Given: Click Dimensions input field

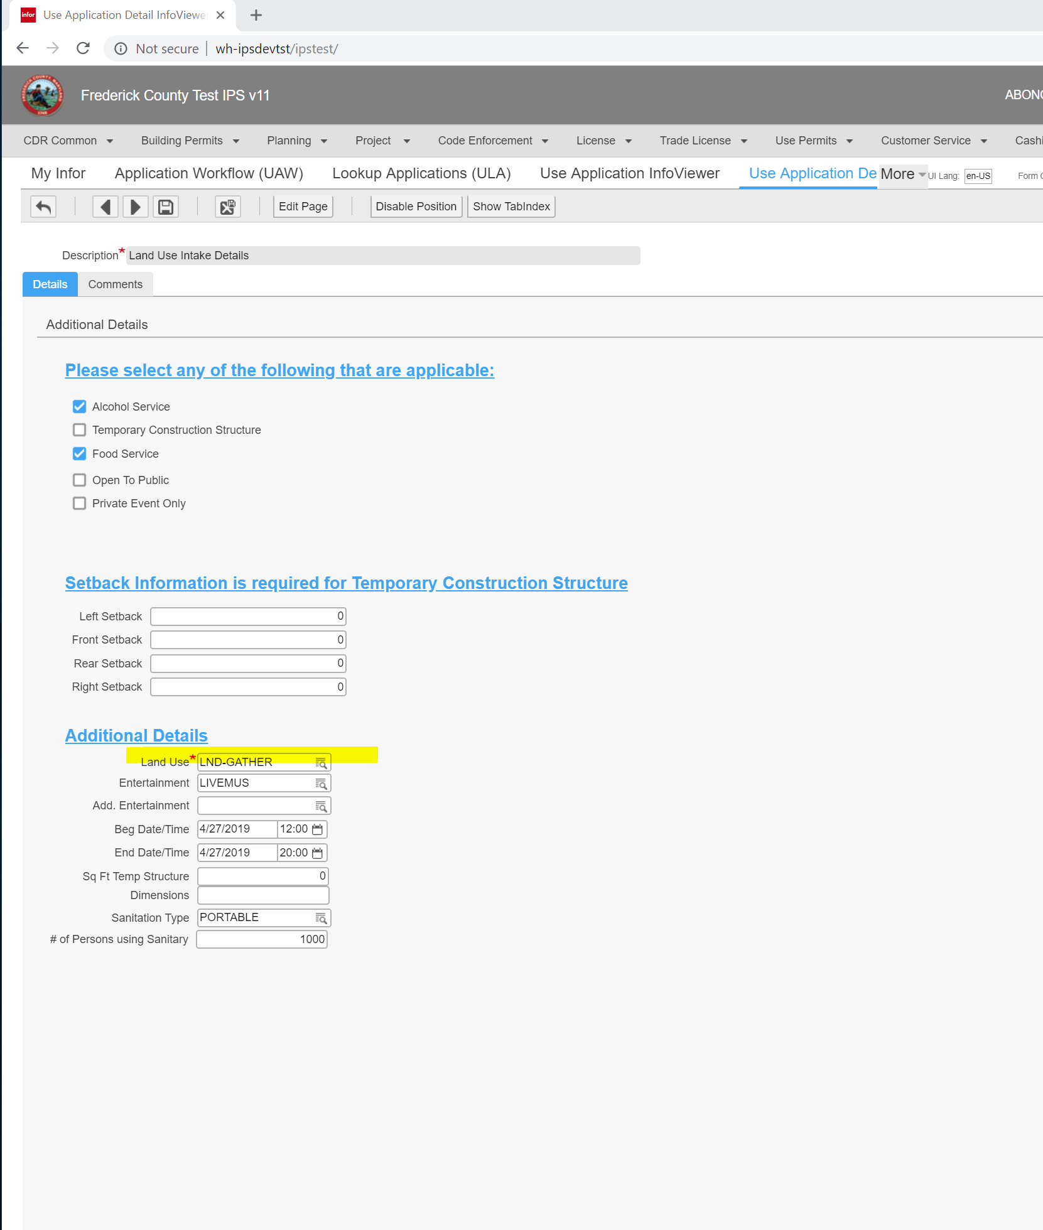Looking at the screenshot, I should [x=263, y=895].
